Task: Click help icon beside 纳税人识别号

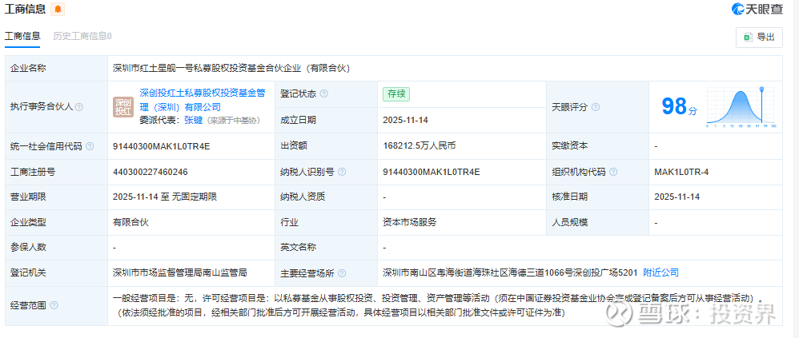Action: coord(341,172)
